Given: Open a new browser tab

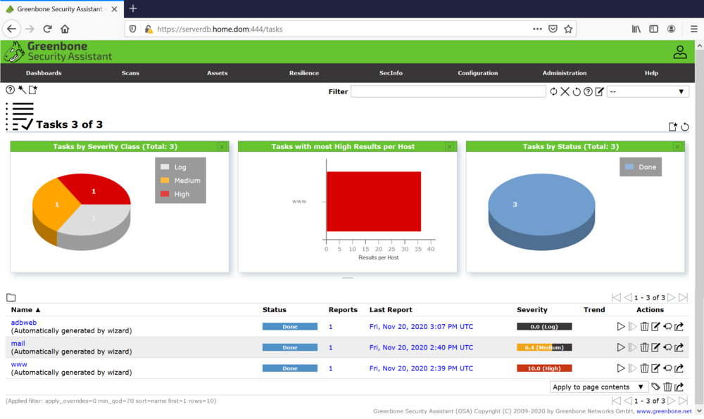Looking at the screenshot, I should 133,8.
